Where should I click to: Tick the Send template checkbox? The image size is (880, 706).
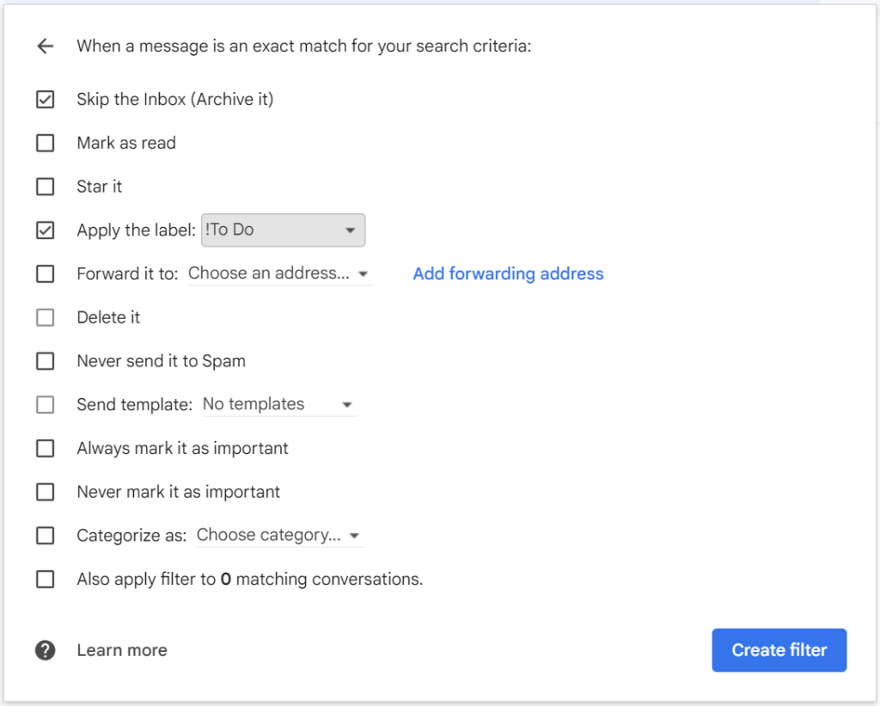coord(45,405)
